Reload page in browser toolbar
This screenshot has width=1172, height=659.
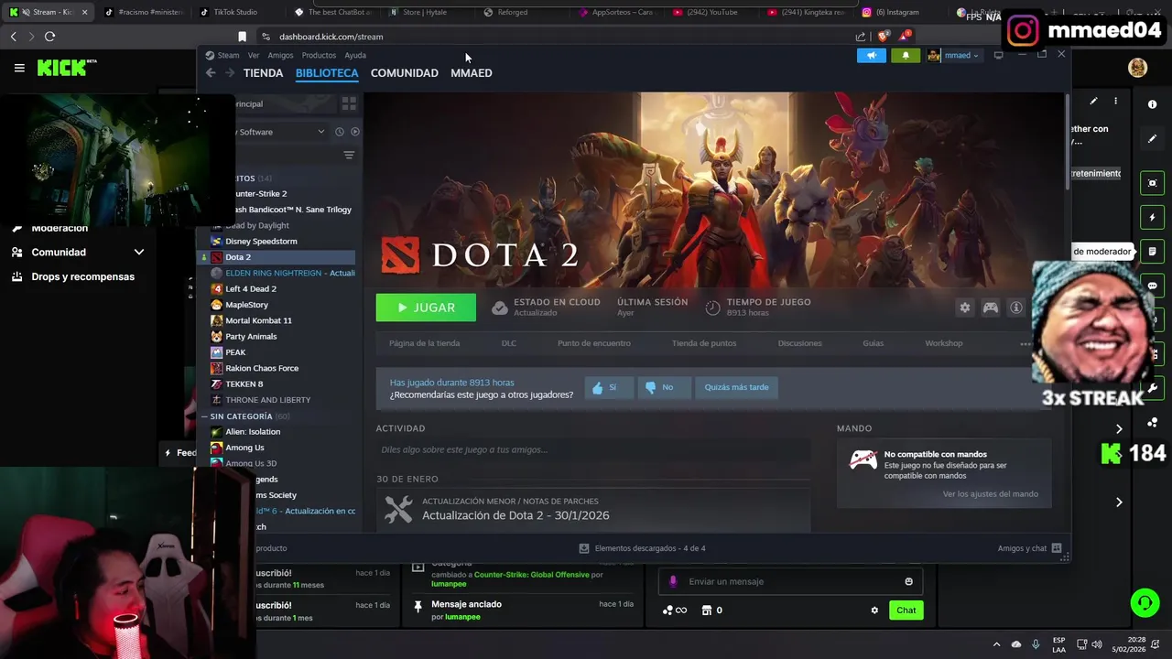coord(49,37)
